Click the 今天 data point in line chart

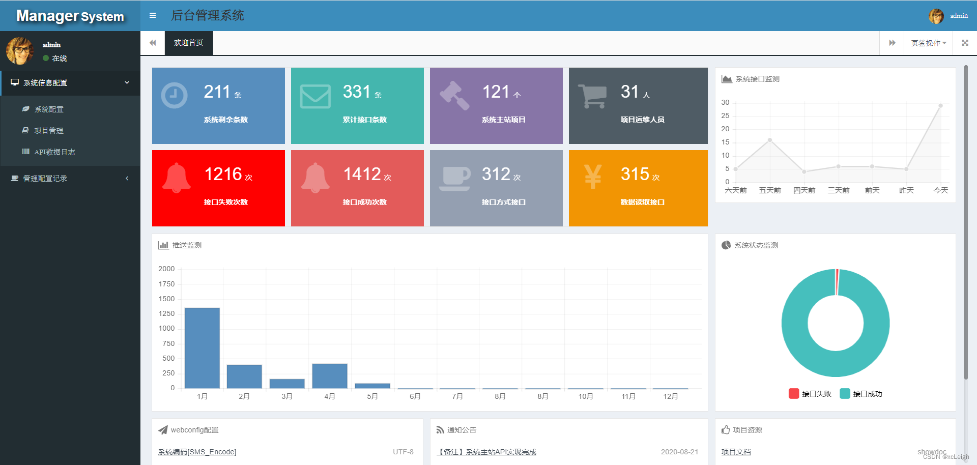pyautogui.click(x=940, y=106)
